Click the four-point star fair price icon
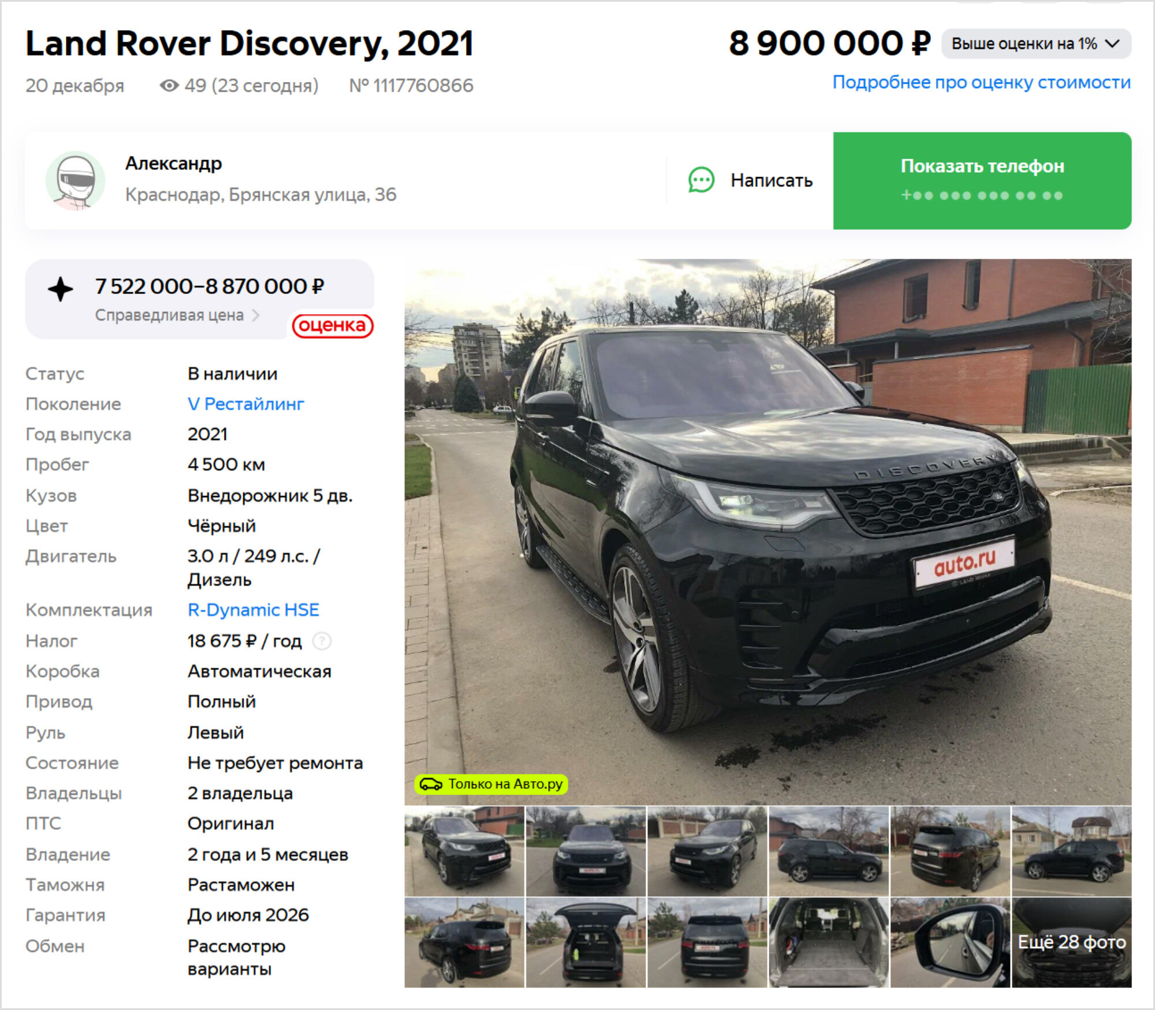 tap(61, 289)
